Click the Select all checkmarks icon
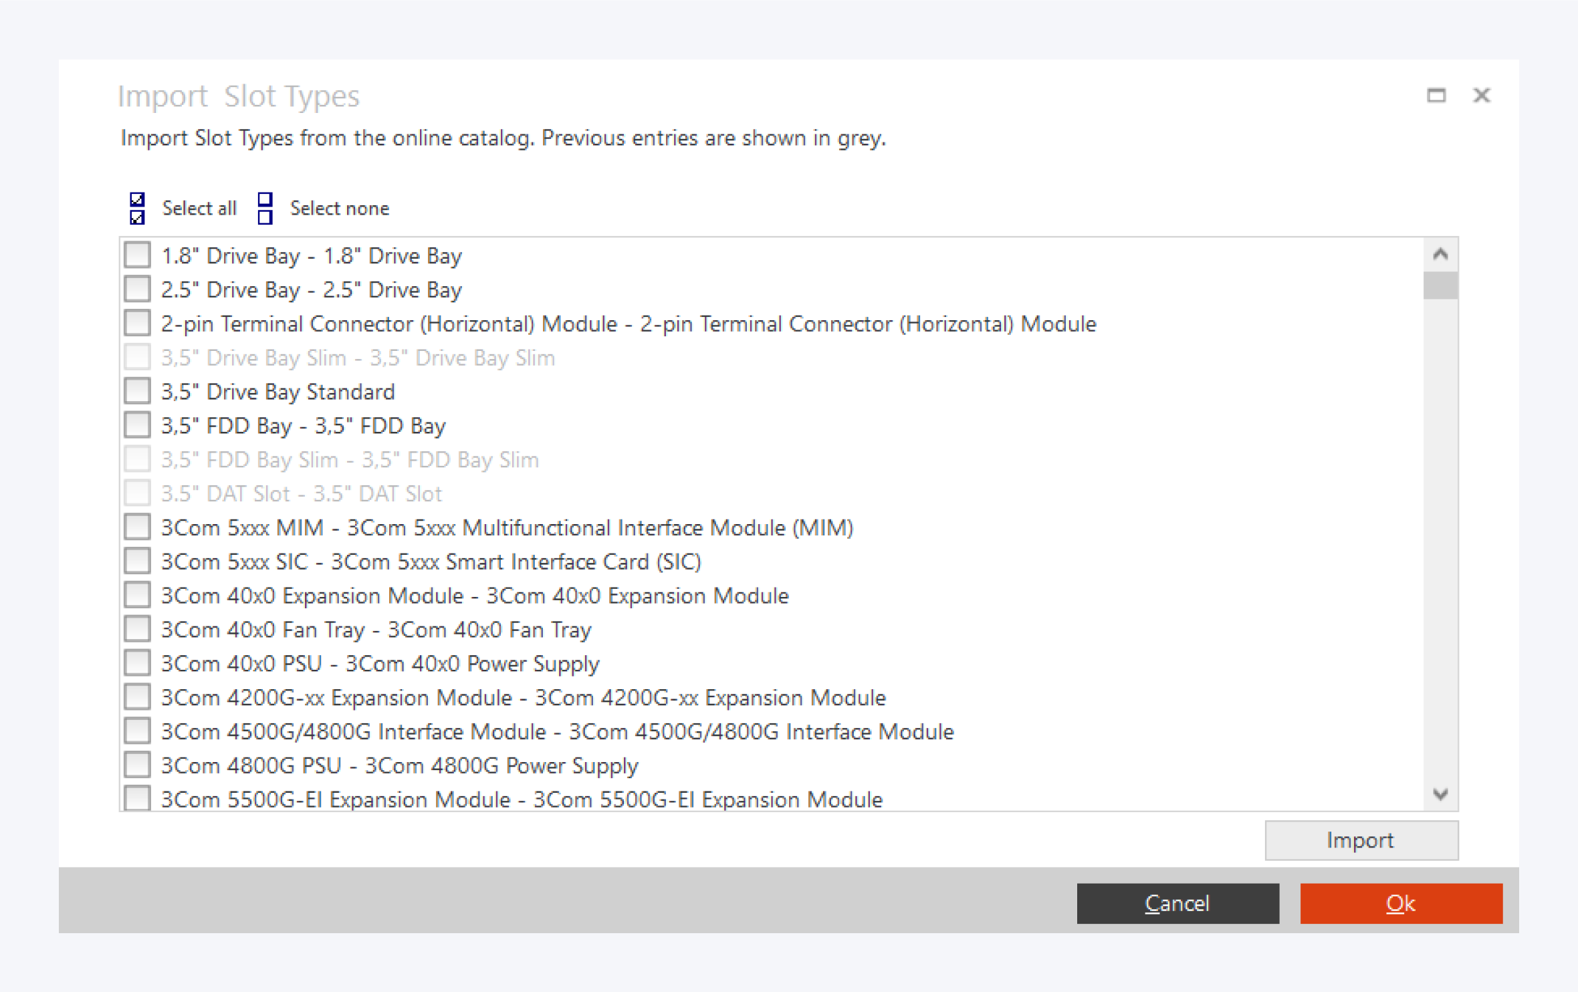The image size is (1578, 992). click(137, 209)
